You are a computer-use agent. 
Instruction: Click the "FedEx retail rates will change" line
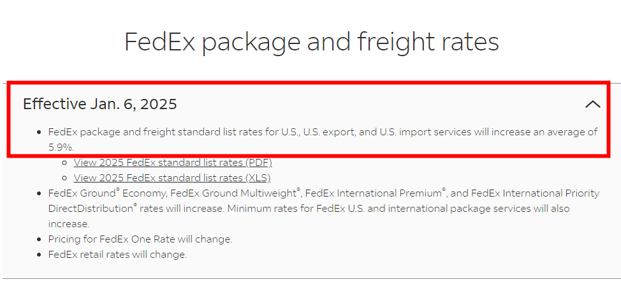point(117,254)
